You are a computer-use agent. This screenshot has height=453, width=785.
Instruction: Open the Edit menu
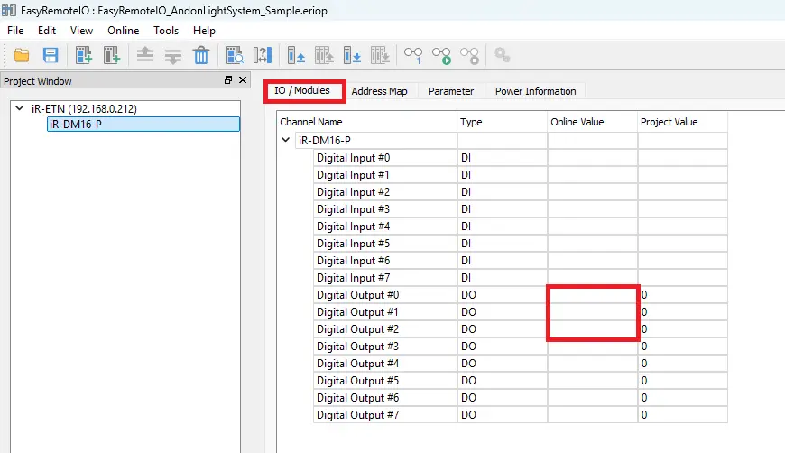[x=47, y=31]
